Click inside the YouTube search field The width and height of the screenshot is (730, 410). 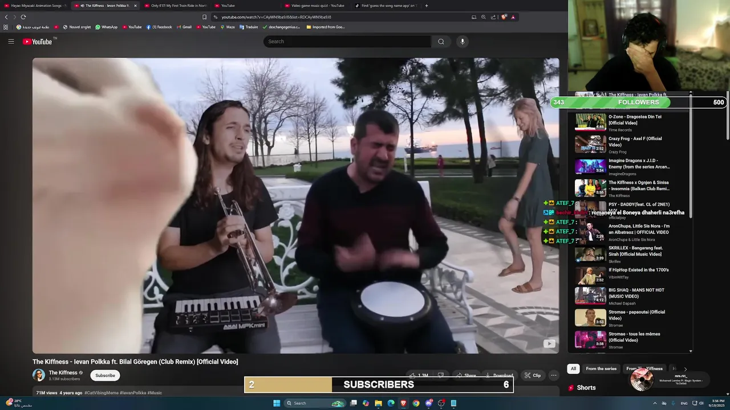[347, 42]
